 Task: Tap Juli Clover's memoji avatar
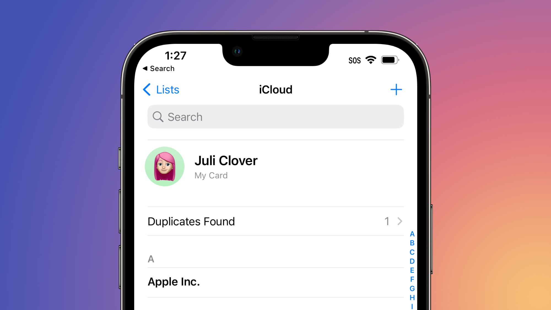coord(165,166)
